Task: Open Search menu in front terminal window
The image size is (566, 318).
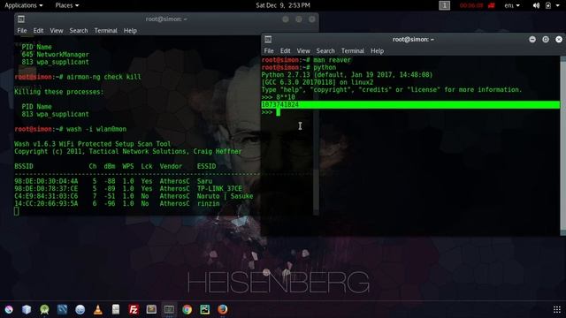Action: (325, 51)
